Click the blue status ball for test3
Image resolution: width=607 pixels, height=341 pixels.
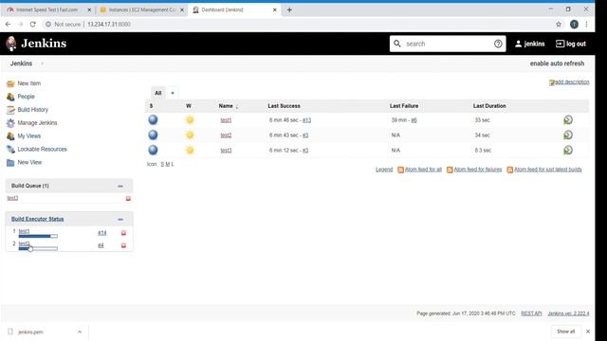[153, 150]
